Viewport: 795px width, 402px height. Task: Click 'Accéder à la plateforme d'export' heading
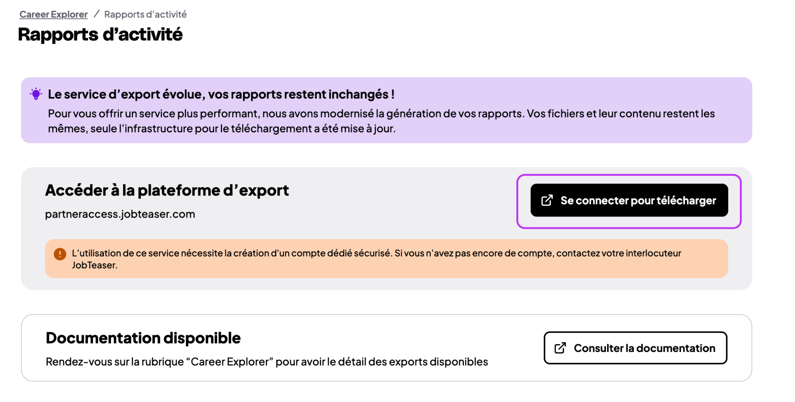167,190
